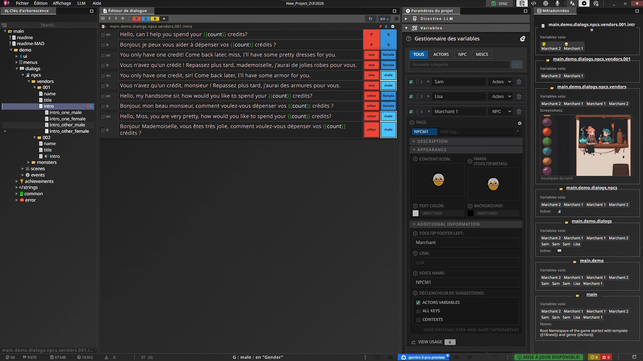Viewport: 643px width, 361px height.
Task: Open the variables settings gear in Gestionnaire des variables
Action: (523, 39)
